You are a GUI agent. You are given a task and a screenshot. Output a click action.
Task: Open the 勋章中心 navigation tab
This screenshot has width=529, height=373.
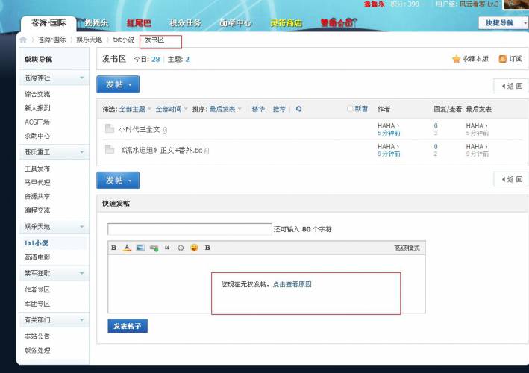pyautogui.click(x=235, y=23)
